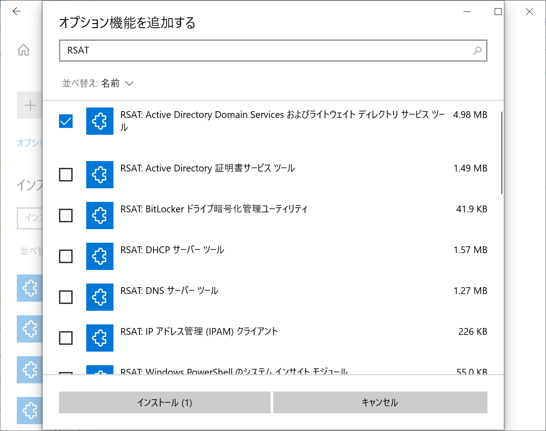546x431 pixels.
Task: Check the RSAT BitLocker 管理ユーティリティ checkbox
Action: pyautogui.click(x=65, y=215)
